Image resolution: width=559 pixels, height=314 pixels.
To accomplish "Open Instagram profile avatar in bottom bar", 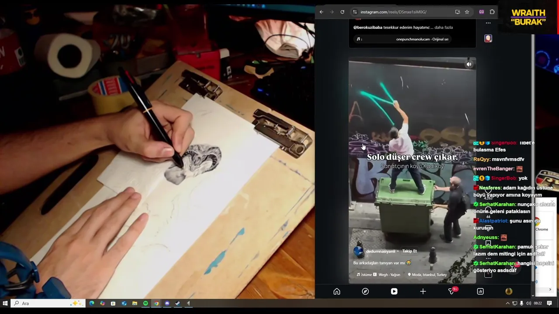I will 509,291.
